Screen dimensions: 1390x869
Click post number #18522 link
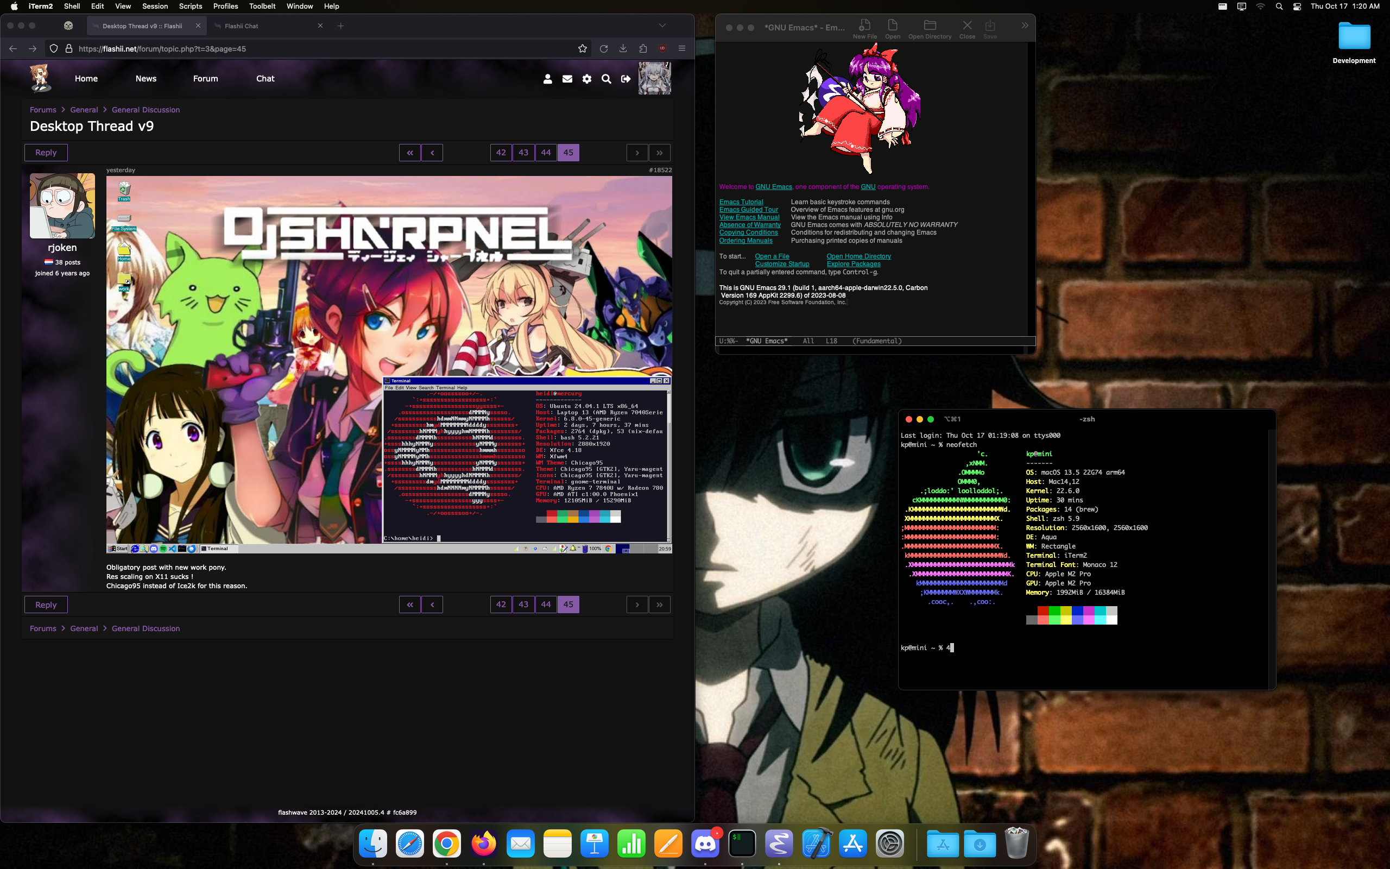coord(660,170)
